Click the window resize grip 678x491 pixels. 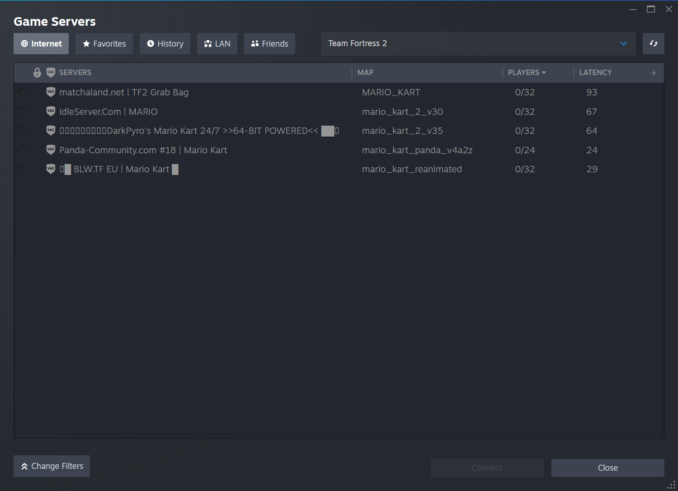[x=672, y=485]
